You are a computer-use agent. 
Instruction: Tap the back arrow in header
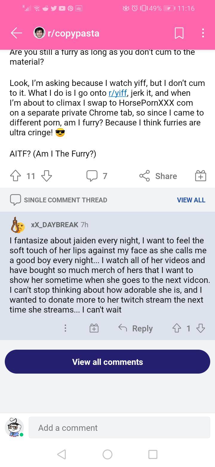click(x=16, y=33)
